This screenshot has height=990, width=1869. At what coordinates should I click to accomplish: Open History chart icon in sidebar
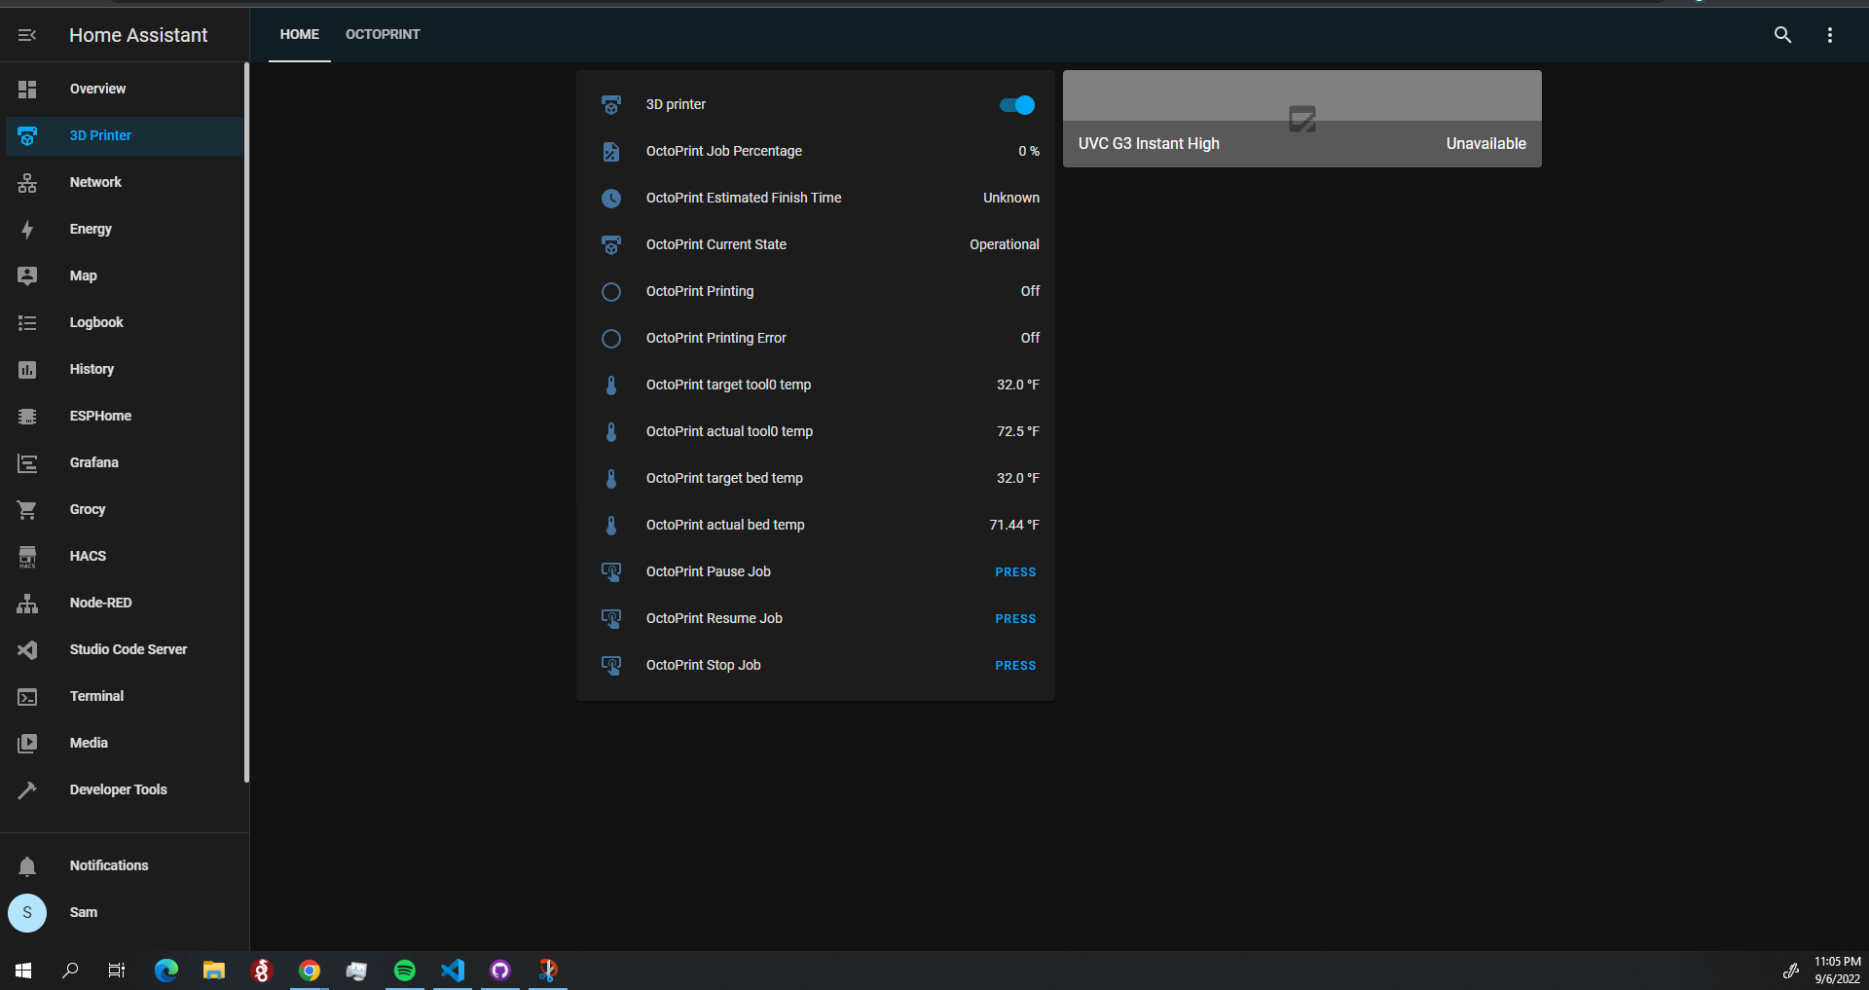click(27, 370)
